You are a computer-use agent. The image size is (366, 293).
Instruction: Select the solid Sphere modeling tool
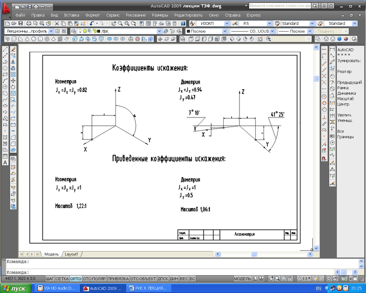tap(34, 39)
